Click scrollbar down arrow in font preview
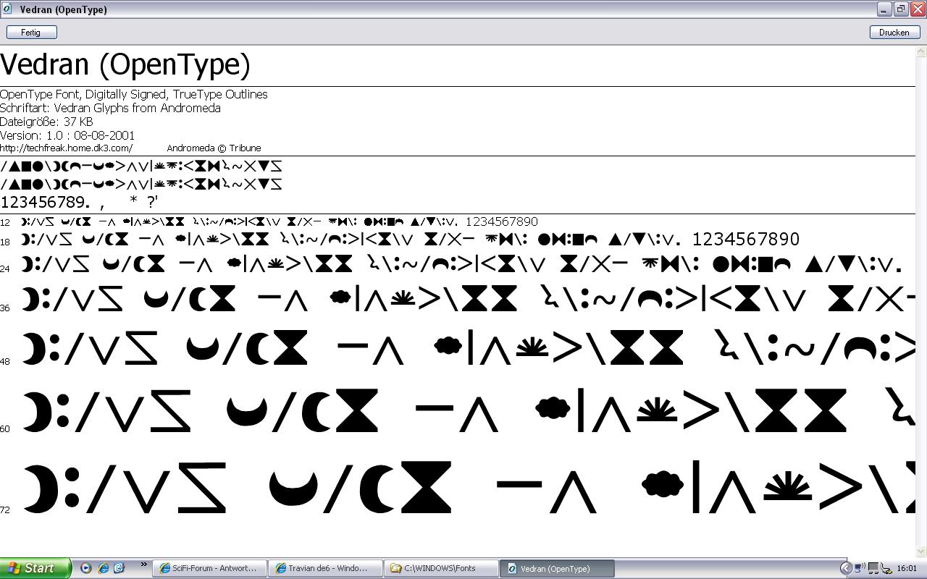 click(x=921, y=551)
